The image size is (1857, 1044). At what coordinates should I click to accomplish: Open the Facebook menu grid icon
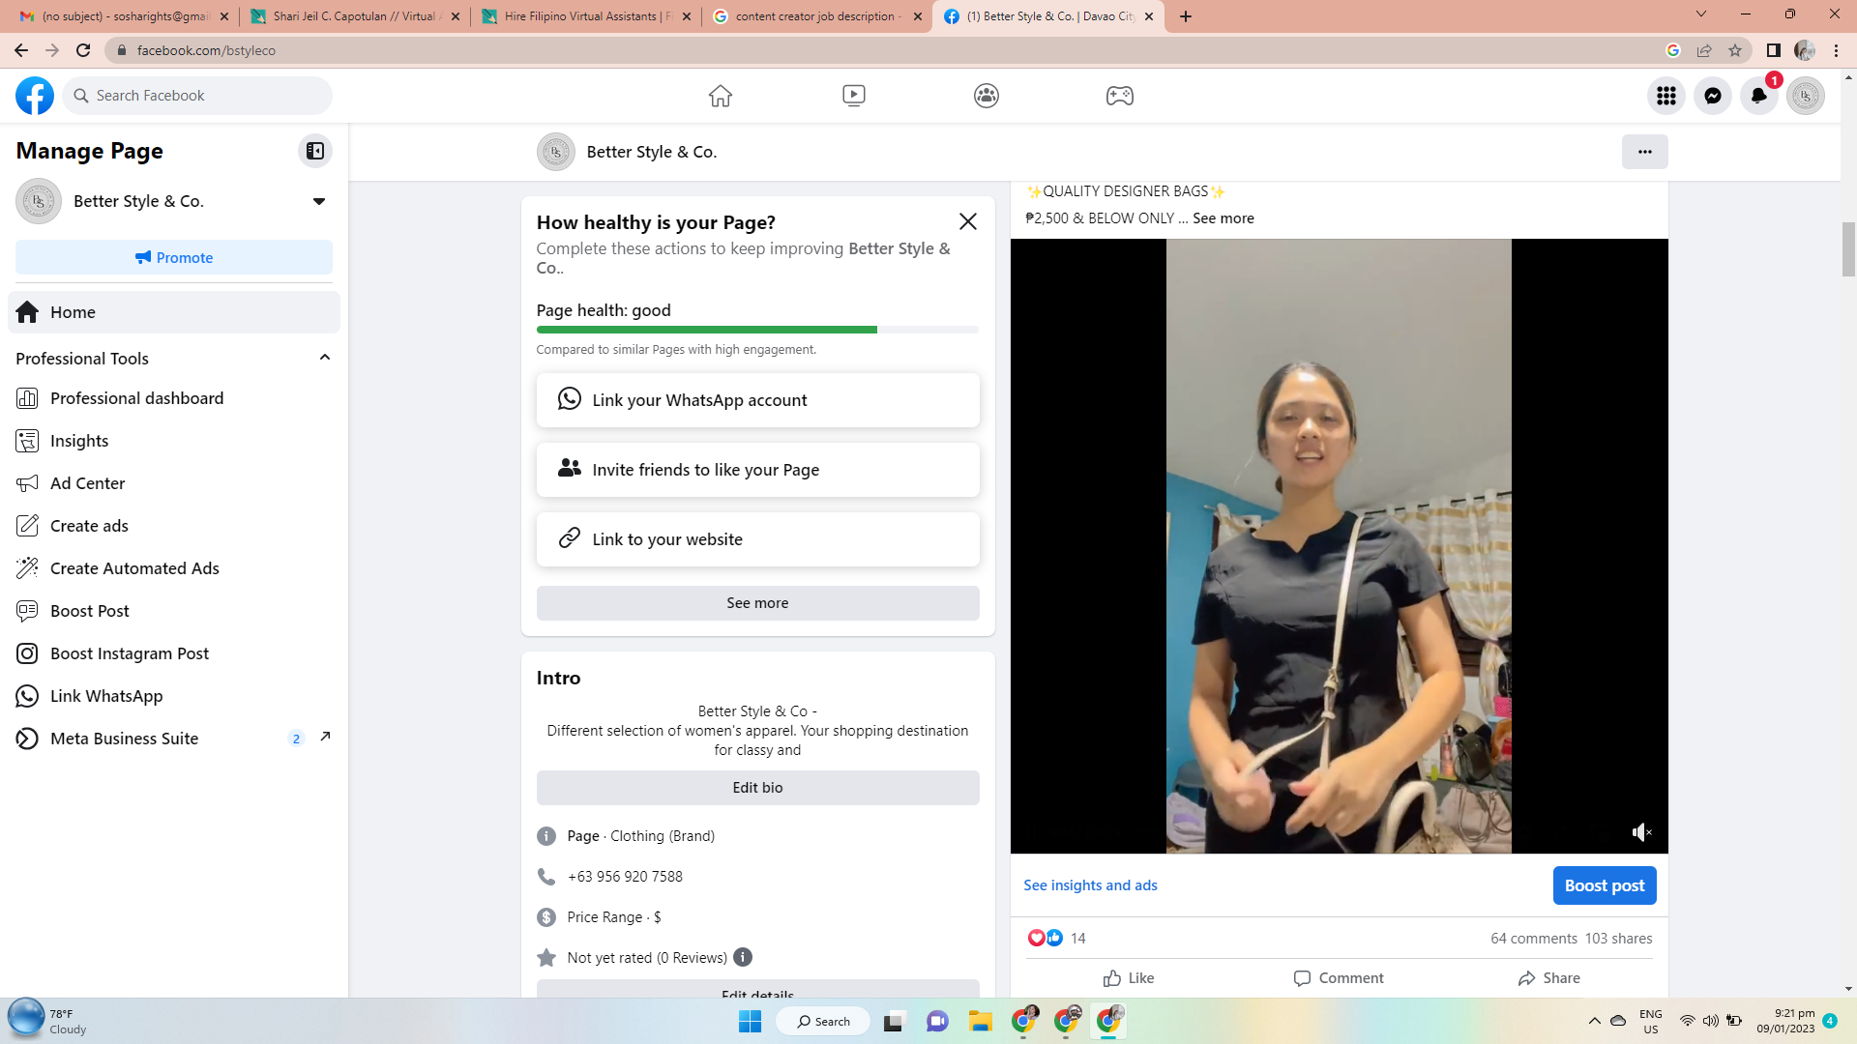(x=1665, y=96)
